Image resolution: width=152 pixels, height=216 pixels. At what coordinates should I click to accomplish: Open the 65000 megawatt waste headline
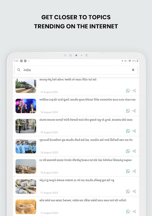tap(85, 160)
